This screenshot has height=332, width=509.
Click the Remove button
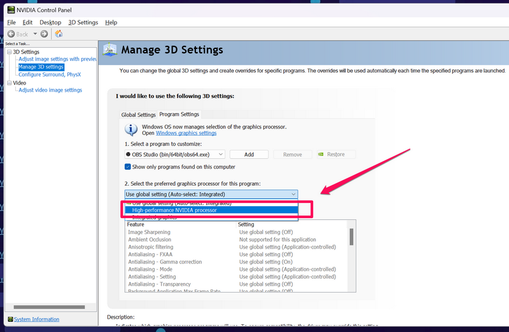point(293,155)
